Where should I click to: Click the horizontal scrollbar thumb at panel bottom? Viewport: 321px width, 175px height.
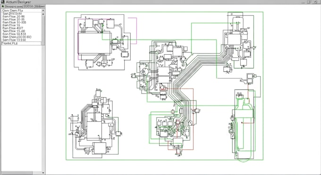pos(17,173)
